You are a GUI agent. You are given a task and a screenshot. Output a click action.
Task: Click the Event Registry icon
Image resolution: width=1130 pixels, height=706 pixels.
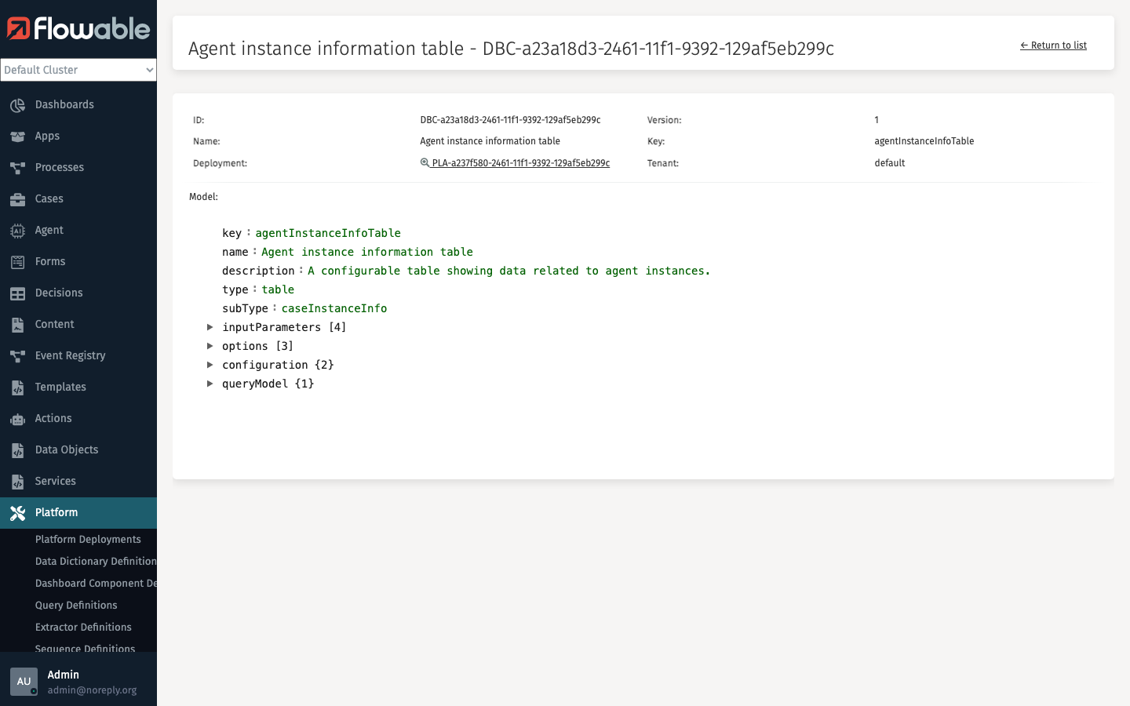coord(18,355)
